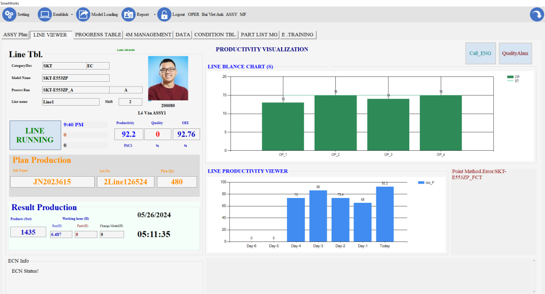Click the Quality value 0
Viewport: 545px width, 294px height.
158,134
